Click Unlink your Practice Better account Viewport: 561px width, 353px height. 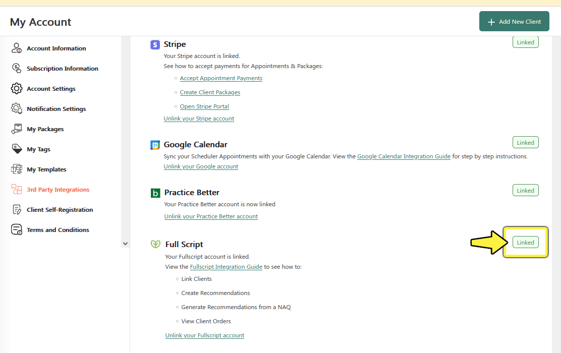tap(211, 216)
